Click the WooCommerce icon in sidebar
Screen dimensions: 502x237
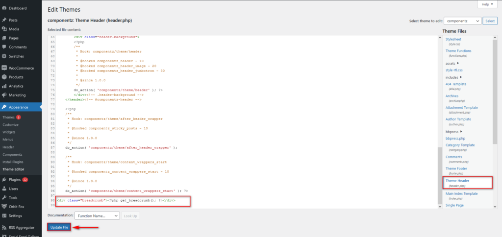coord(4,68)
